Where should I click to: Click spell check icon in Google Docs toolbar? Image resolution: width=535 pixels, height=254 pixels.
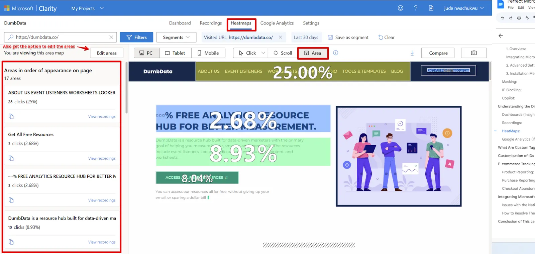pyautogui.click(x=527, y=18)
